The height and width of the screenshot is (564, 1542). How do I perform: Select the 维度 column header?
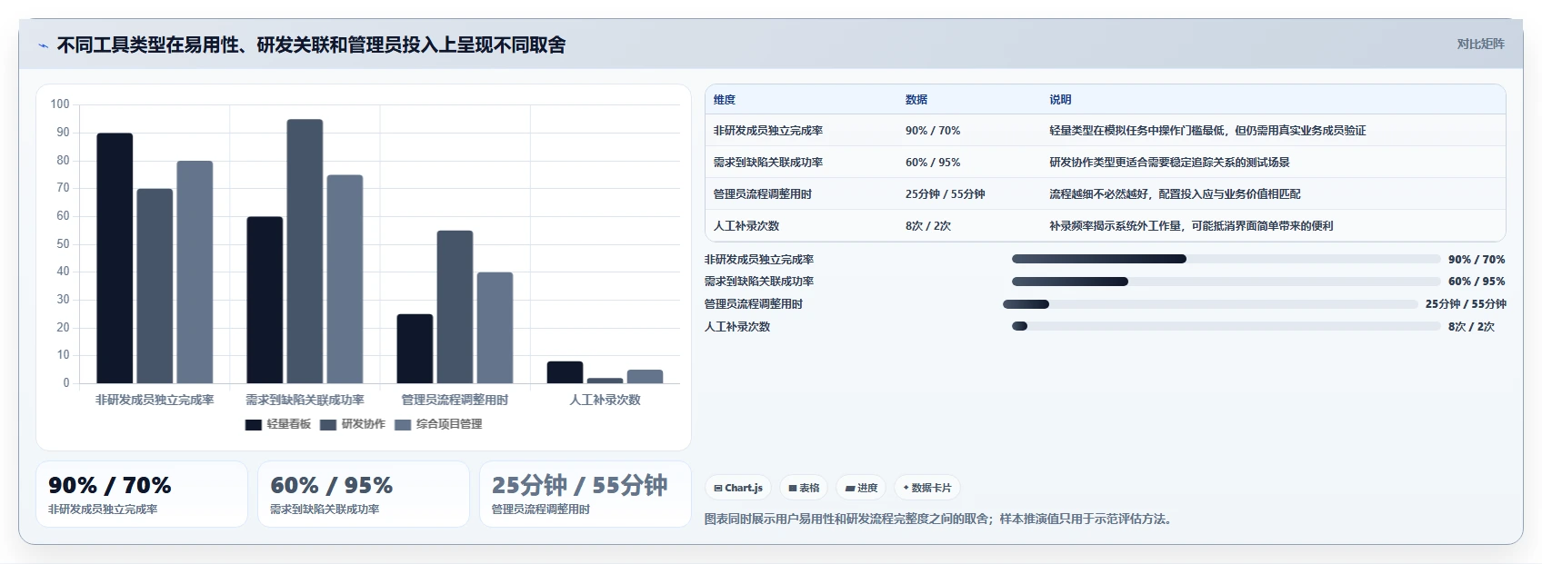[x=725, y=100]
